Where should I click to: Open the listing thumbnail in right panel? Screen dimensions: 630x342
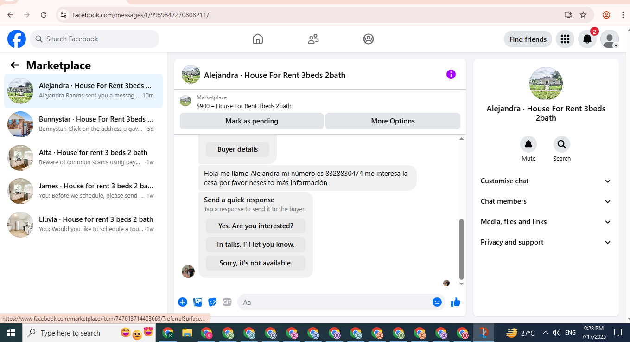point(546,84)
